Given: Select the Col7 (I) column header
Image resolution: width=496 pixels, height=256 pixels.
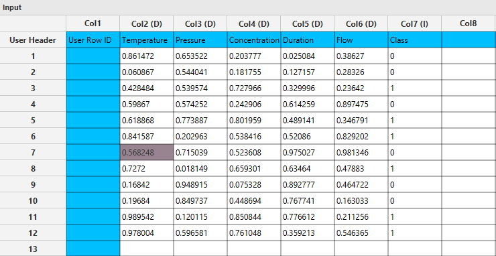Looking at the screenshot, I should point(415,23).
